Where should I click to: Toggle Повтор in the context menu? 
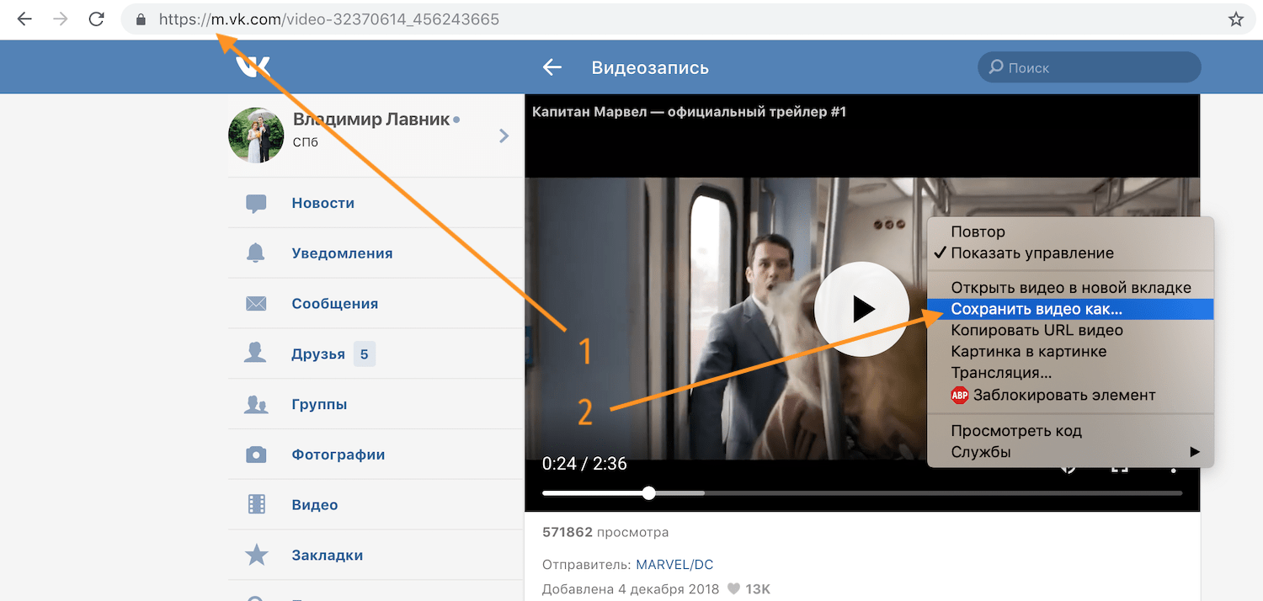click(x=1070, y=231)
